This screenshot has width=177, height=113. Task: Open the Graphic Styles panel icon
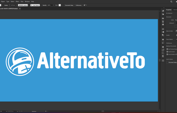pos(163,43)
